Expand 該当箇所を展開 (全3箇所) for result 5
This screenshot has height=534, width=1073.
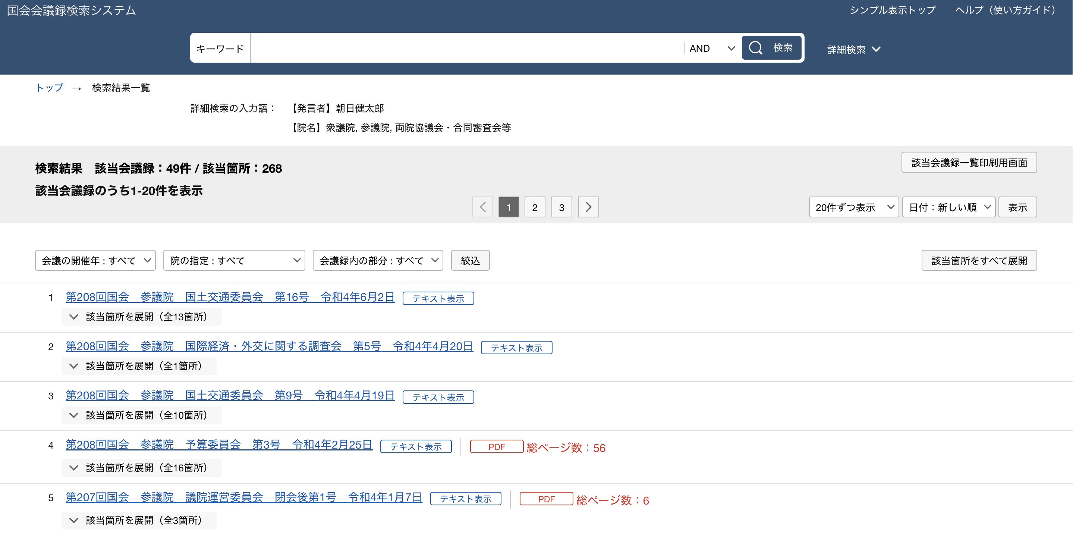(139, 520)
